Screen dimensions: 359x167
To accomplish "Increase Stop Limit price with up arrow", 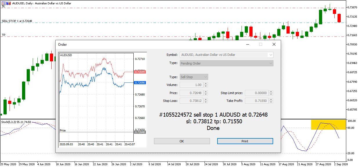I will point(271,92).
